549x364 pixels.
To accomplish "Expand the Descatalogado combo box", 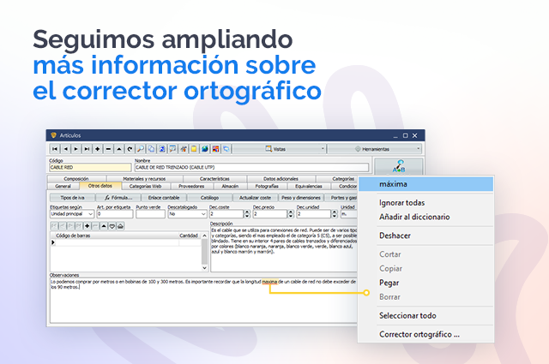I will click(202, 214).
